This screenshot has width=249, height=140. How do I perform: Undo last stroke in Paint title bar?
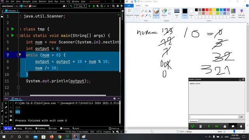(x=135, y=2)
